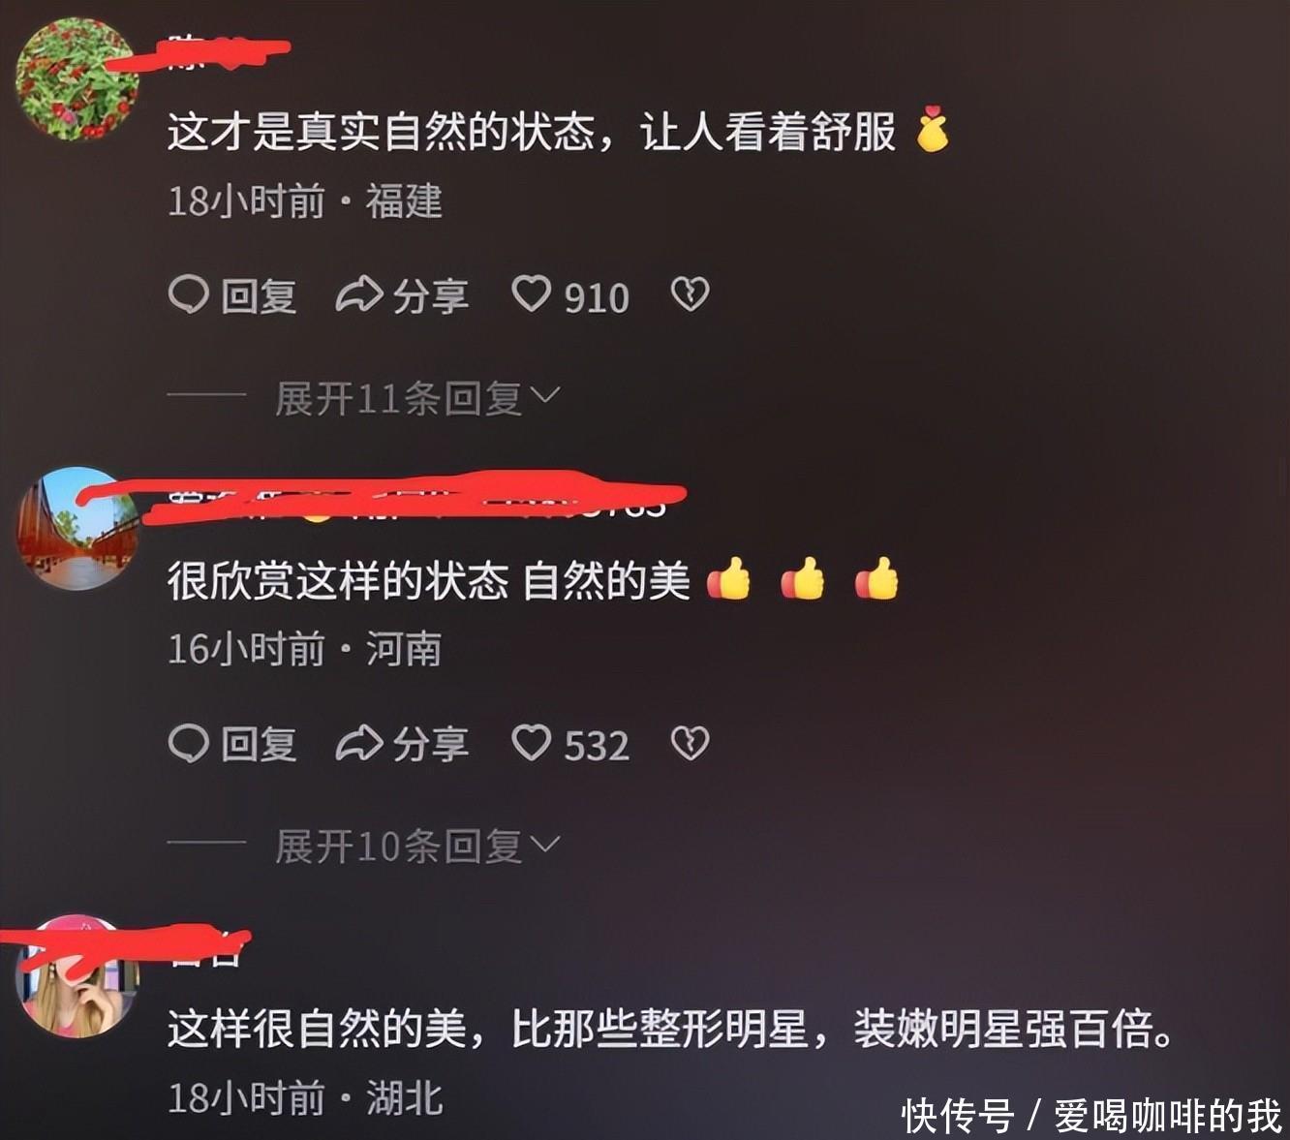The width and height of the screenshot is (1290, 1140).
Task: Click reply bubble icon on Henan comment
Action: 188,744
